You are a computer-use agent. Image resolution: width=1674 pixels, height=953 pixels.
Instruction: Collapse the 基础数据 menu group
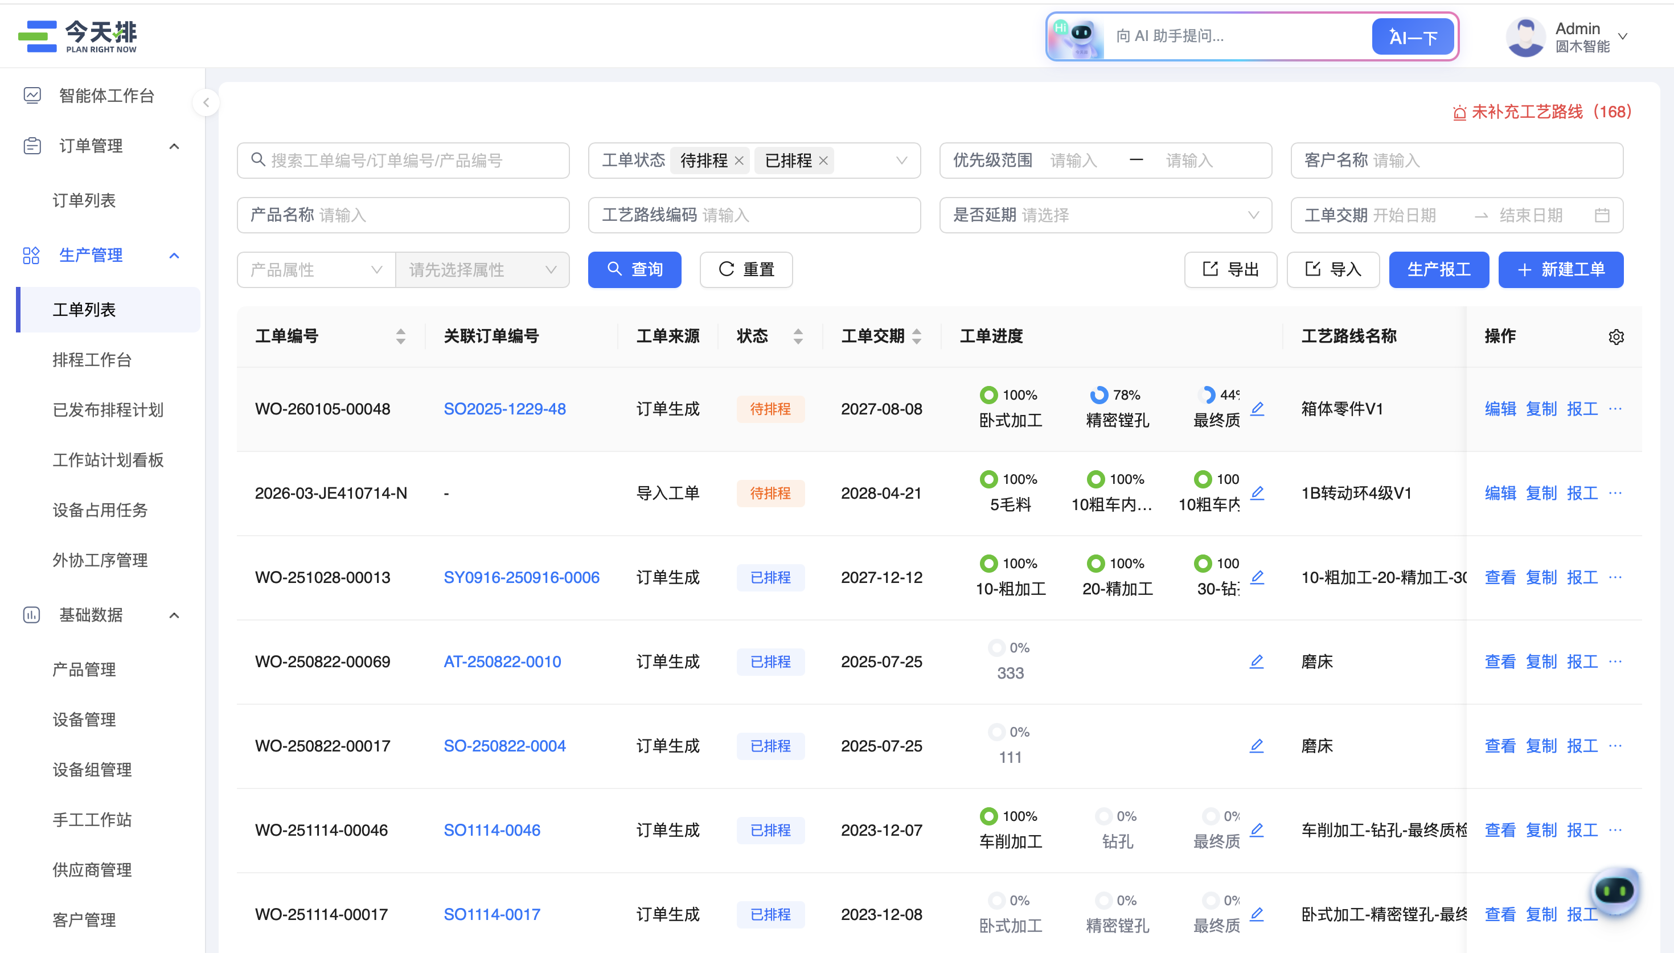(174, 615)
